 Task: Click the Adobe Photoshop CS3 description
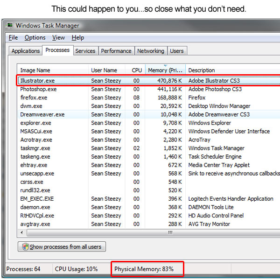pyautogui.click(x=215, y=89)
